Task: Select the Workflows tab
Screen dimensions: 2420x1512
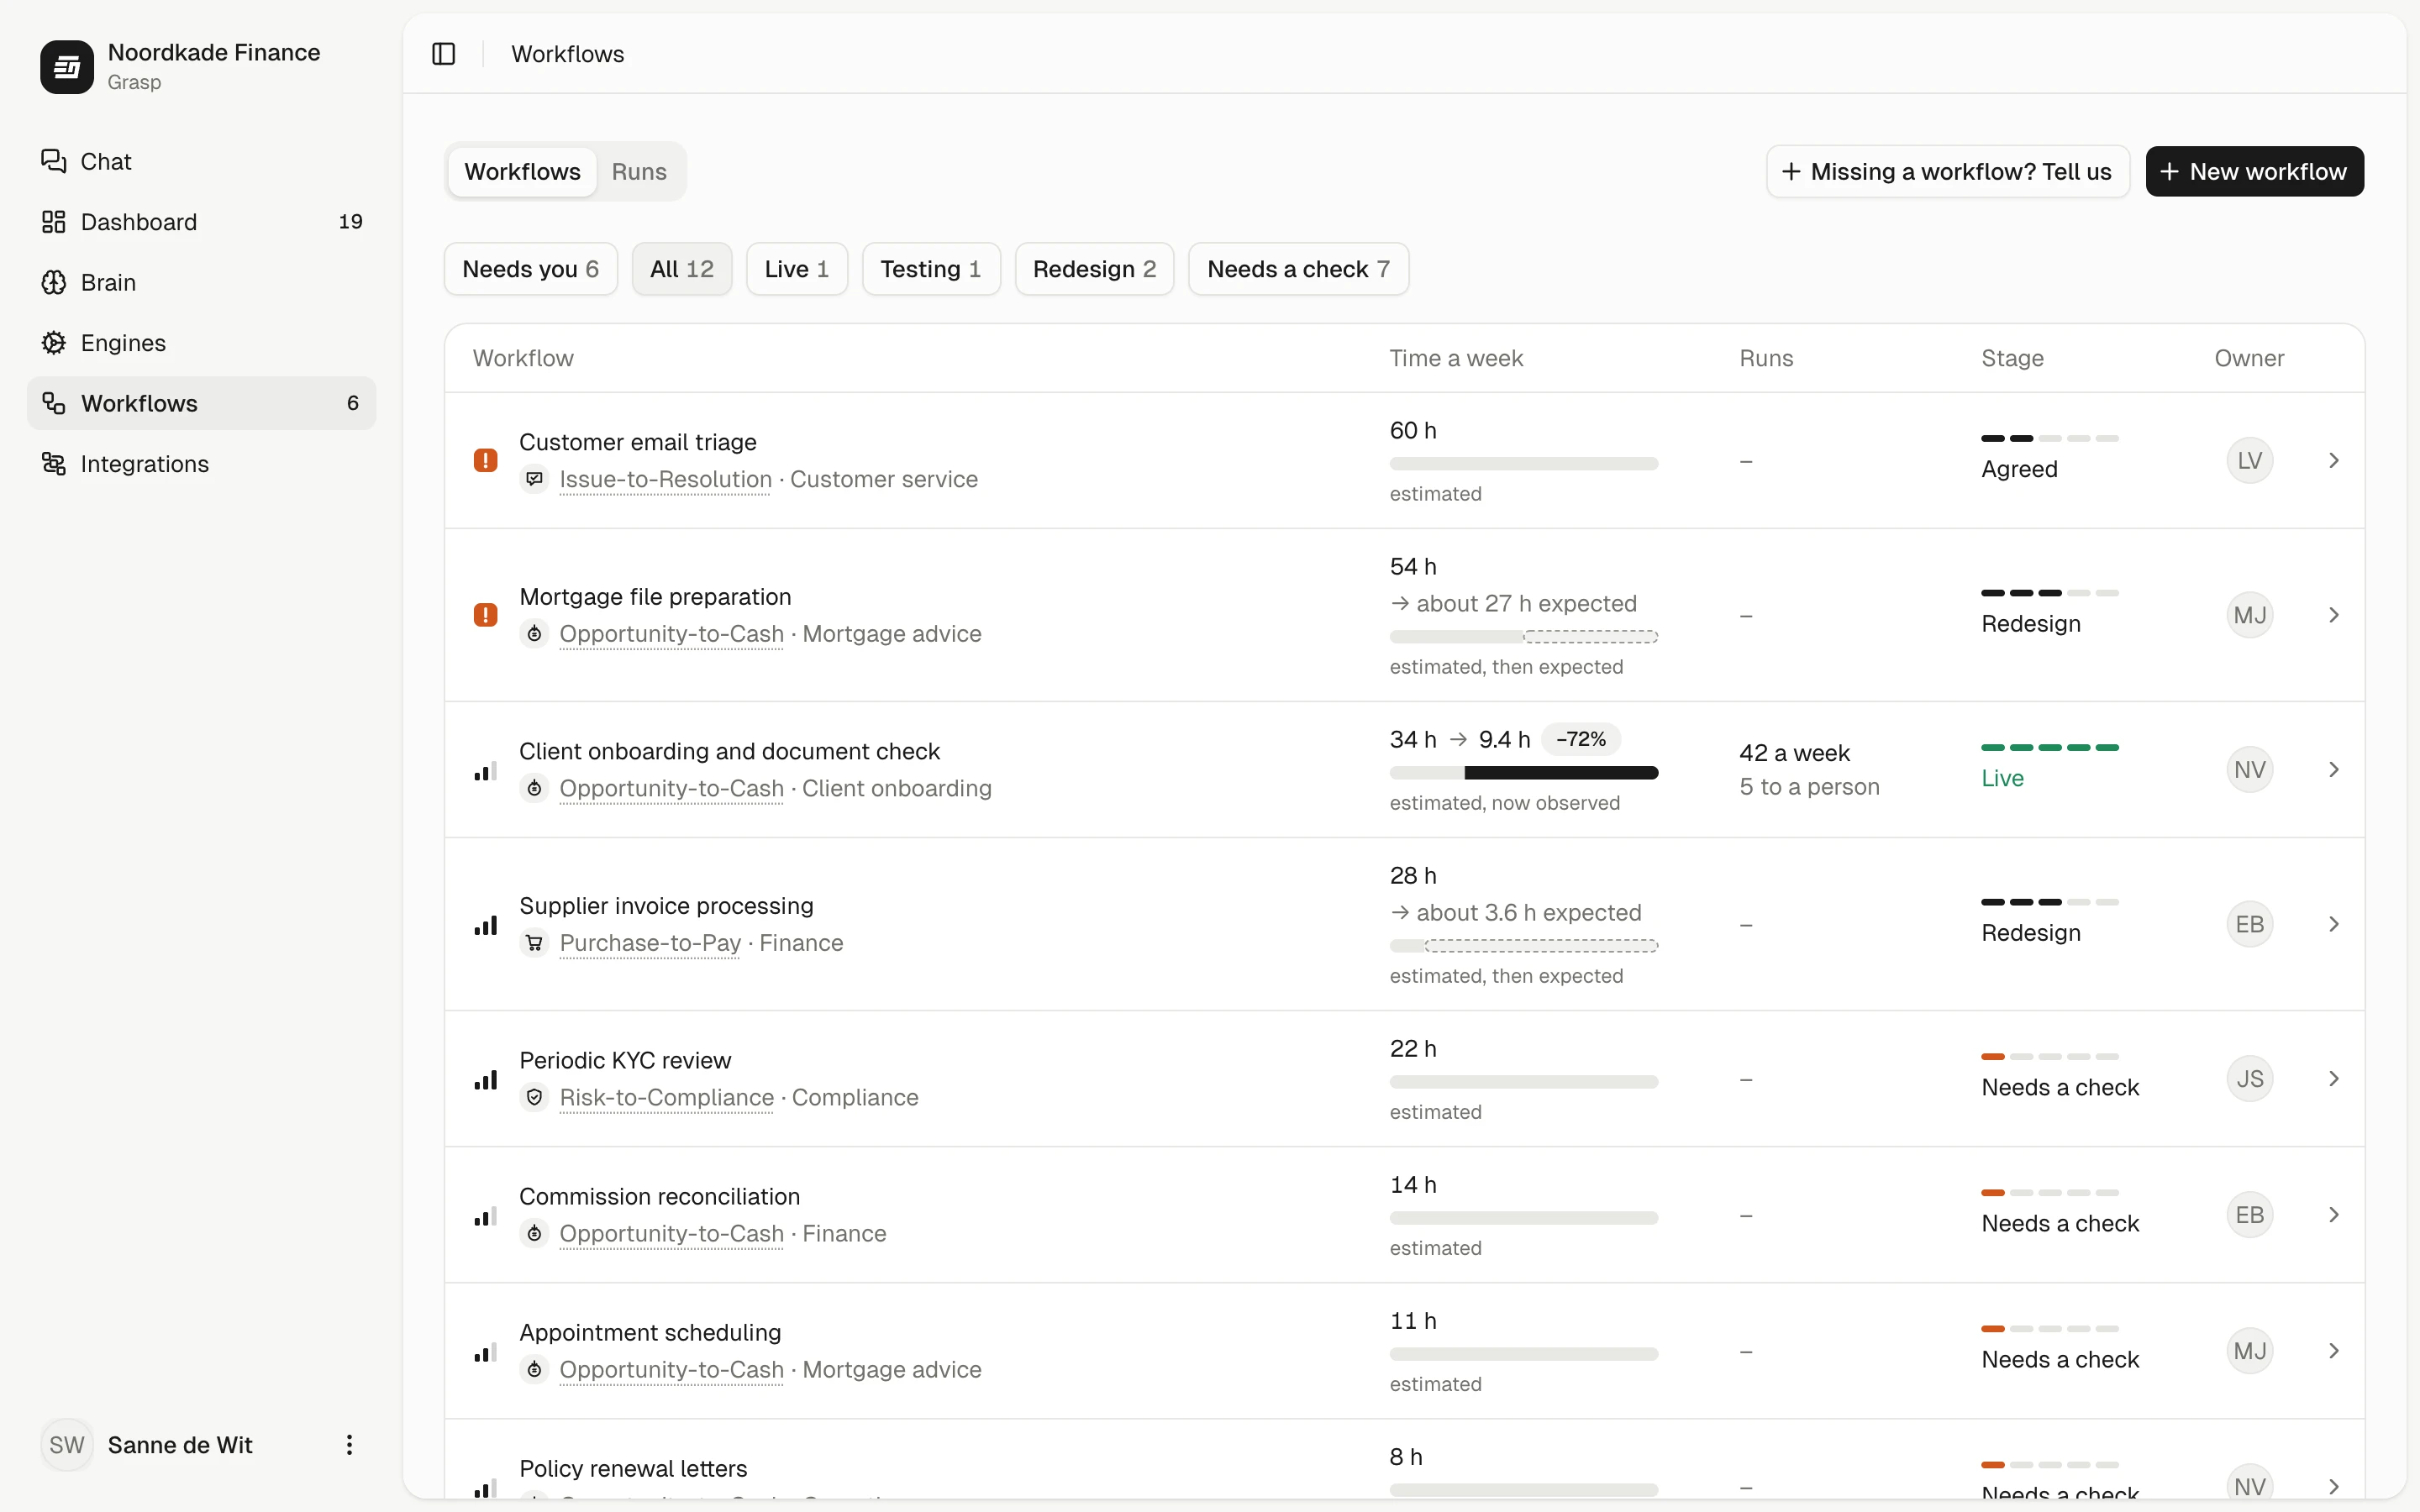Action: tap(522, 171)
